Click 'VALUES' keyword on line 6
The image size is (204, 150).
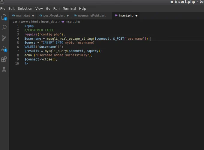pos(30,47)
